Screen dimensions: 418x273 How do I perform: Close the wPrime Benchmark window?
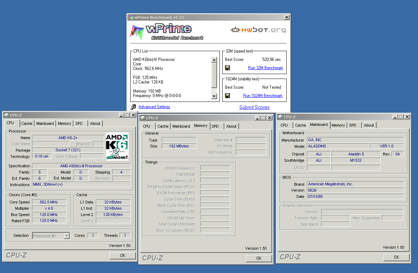[286, 17]
